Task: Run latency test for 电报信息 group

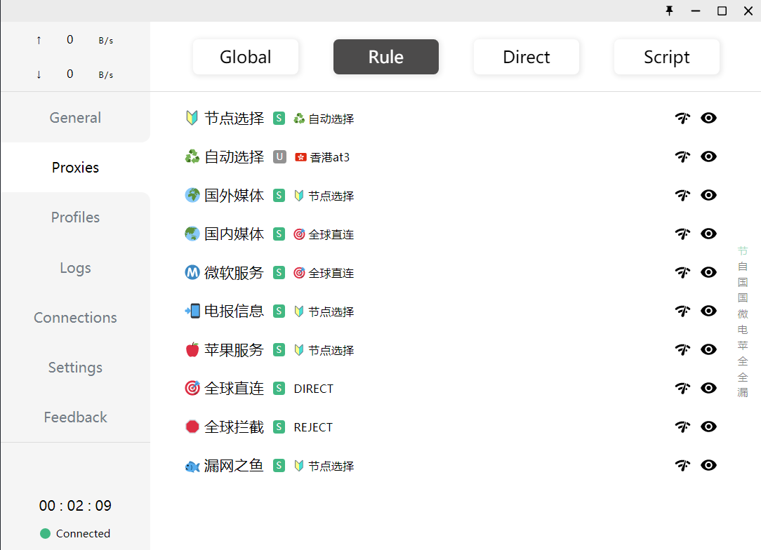Action: pyautogui.click(x=682, y=311)
